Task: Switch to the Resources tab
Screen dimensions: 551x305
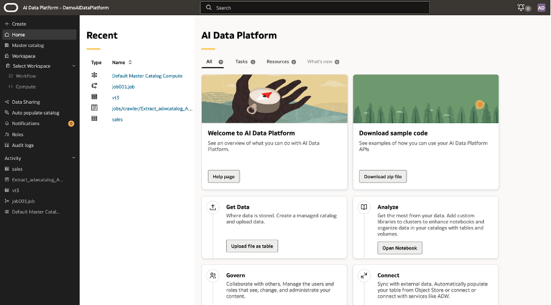Action: point(281,62)
